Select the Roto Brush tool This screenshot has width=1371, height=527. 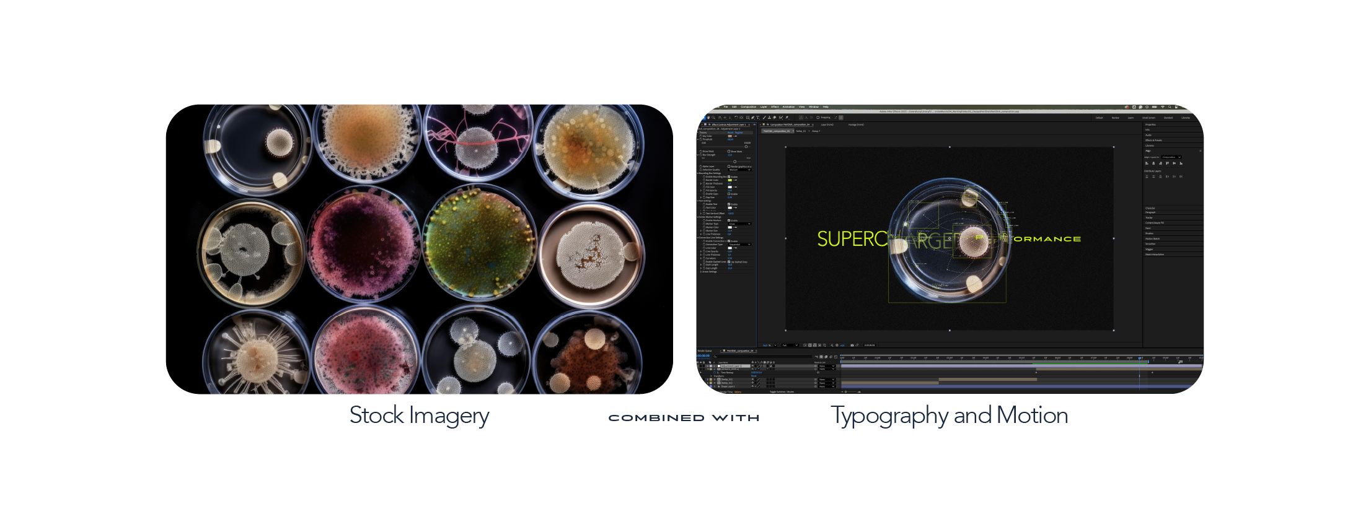click(781, 118)
